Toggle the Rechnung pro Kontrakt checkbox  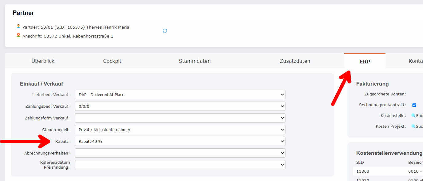click(x=414, y=105)
